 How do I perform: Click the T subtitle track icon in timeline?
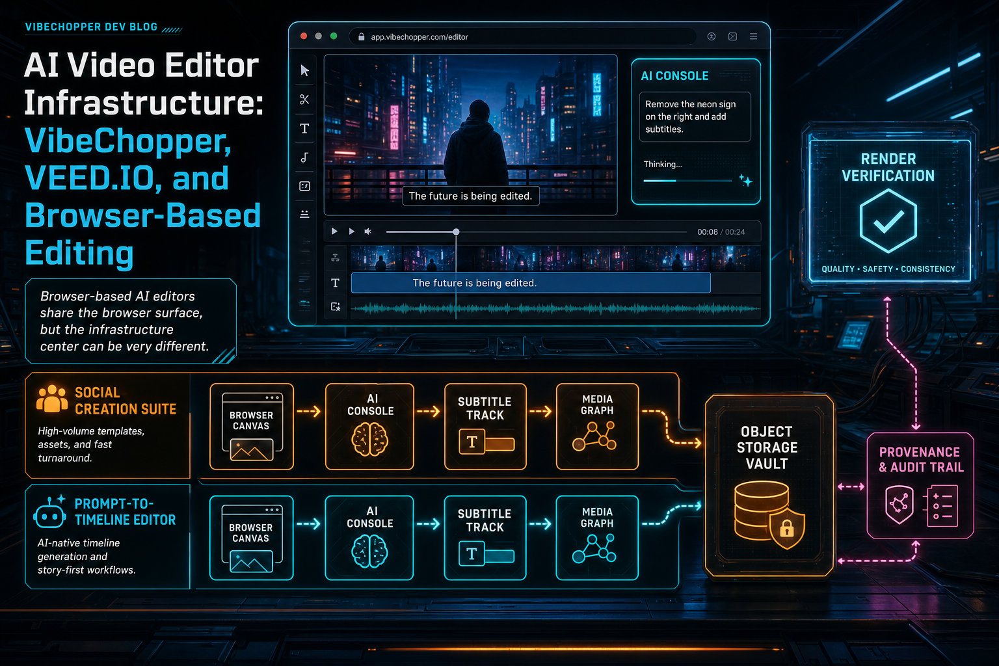pyautogui.click(x=335, y=283)
